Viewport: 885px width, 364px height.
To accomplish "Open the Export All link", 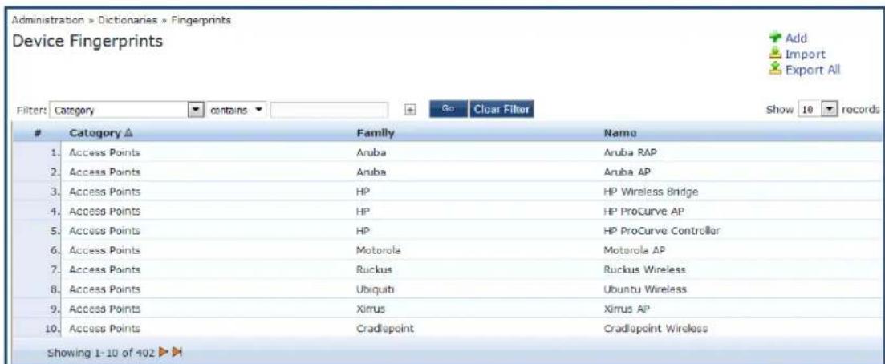I will click(813, 70).
